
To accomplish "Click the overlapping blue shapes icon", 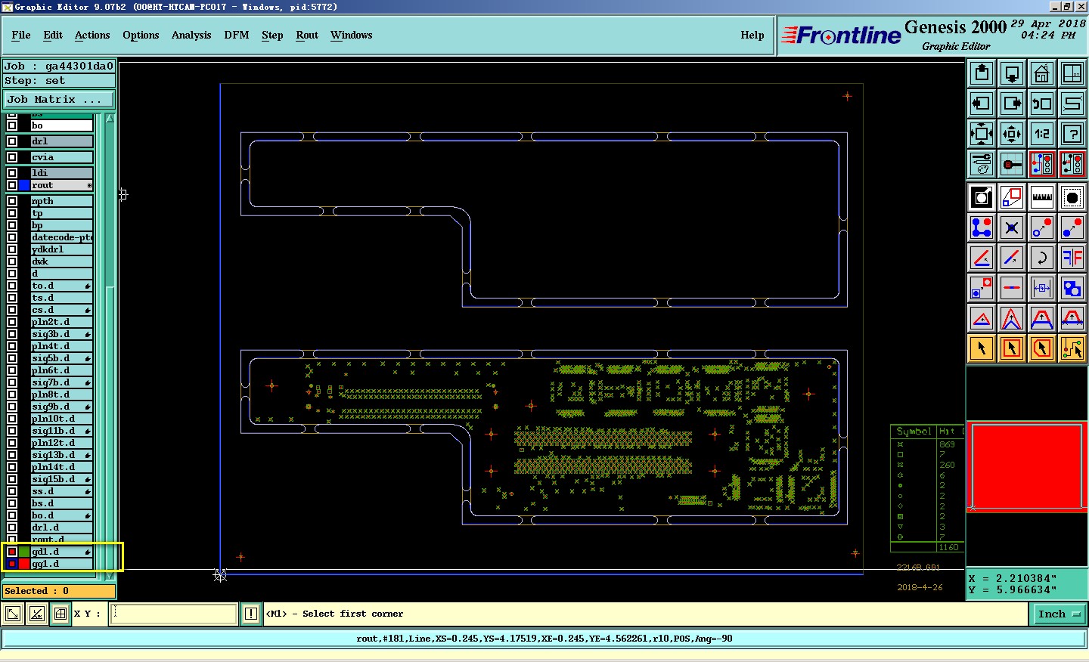I will [x=1072, y=288].
